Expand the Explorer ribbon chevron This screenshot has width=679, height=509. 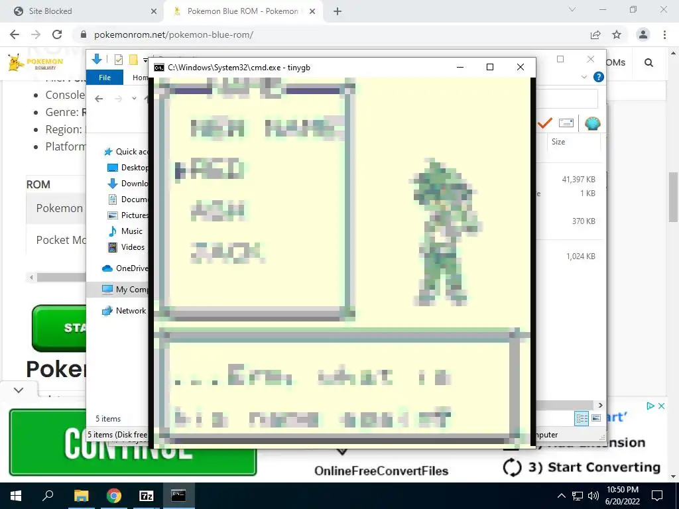point(584,77)
